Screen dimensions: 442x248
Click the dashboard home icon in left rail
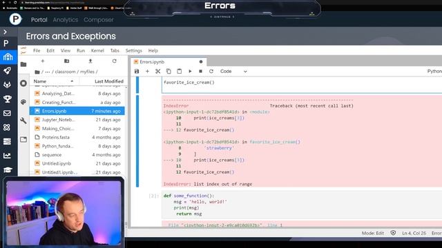8,57
